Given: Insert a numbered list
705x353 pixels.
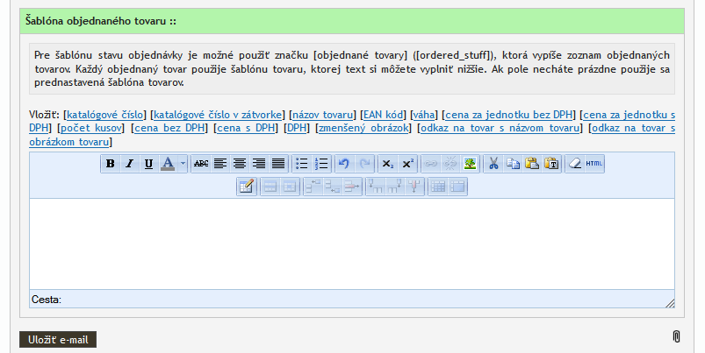Looking at the screenshot, I should coord(321,163).
